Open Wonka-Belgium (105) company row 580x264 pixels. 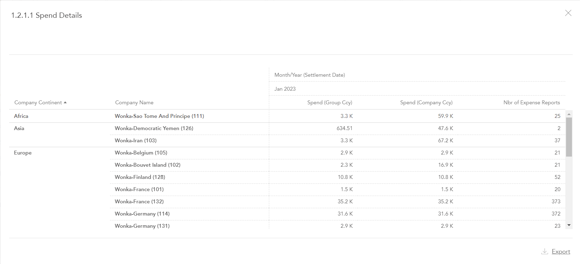coord(141,153)
